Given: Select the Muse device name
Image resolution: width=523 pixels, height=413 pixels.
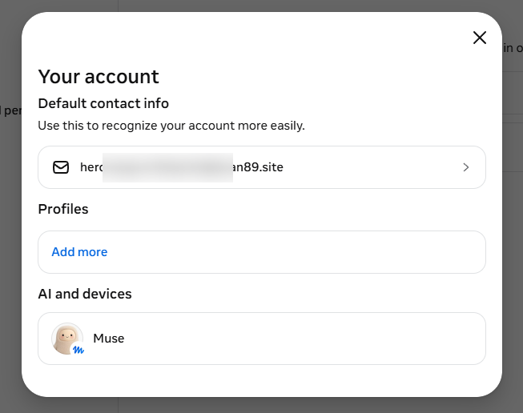Looking at the screenshot, I should [109, 339].
